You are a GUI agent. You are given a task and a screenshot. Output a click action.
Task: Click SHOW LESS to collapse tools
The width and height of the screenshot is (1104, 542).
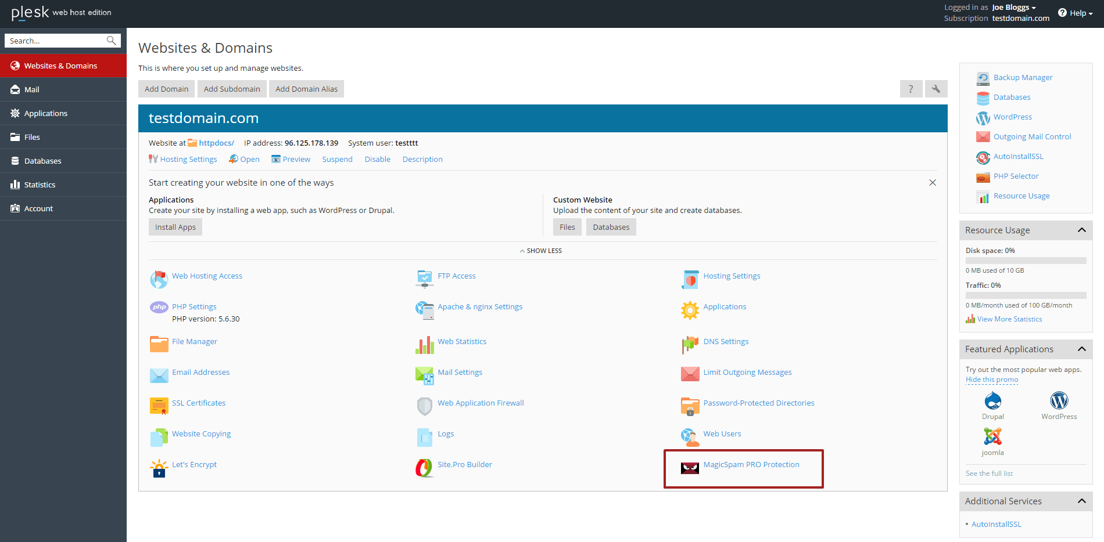coord(541,251)
